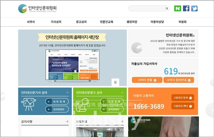
Task: Open the 광고심의 menu item
Action: 81,22
